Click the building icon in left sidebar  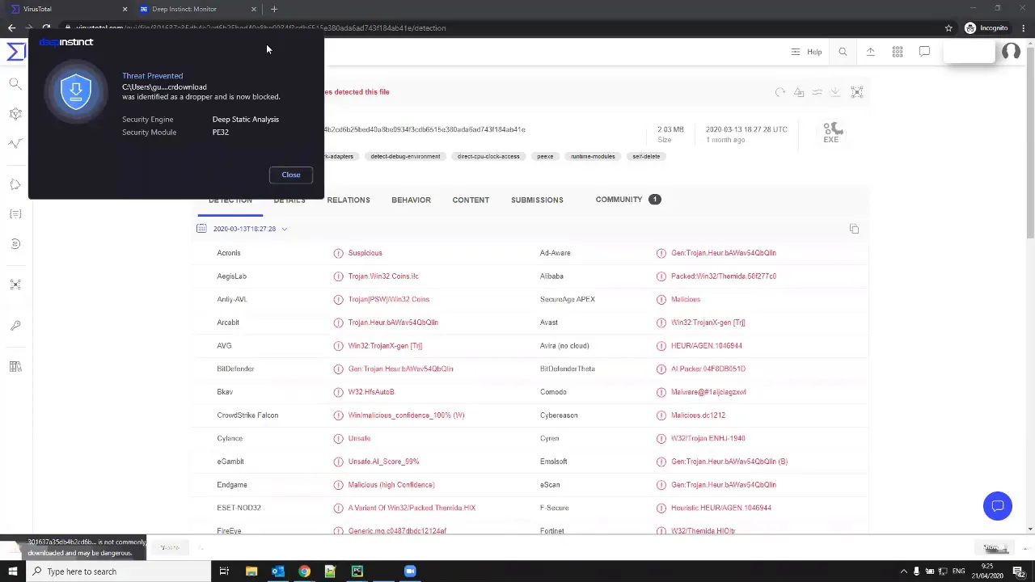coord(15,366)
